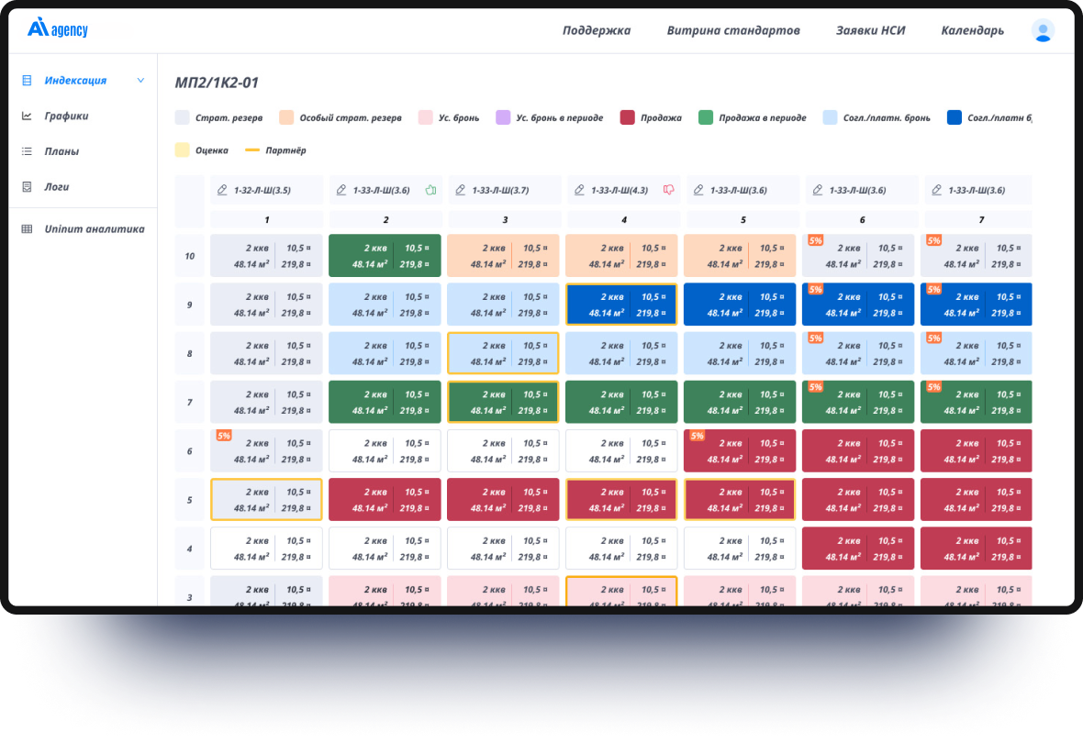Select the green apartment cell on floor 10, column 2
This screenshot has width=1083, height=743.
(x=385, y=256)
